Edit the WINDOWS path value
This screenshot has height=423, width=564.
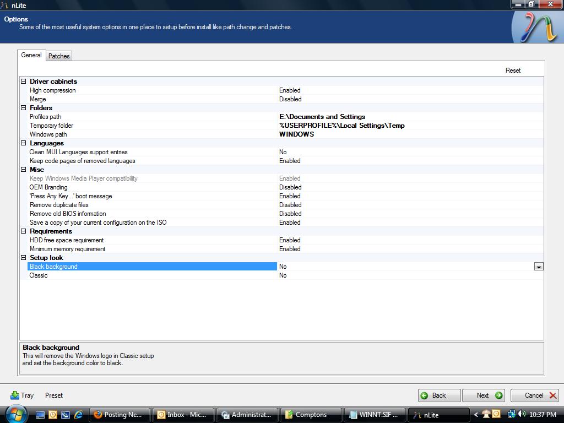pos(297,134)
